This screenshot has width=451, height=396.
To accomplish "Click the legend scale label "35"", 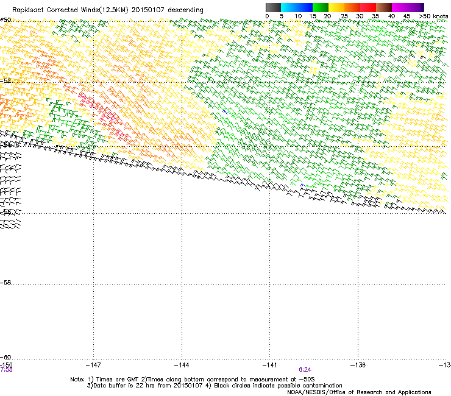I will click(x=375, y=16).
